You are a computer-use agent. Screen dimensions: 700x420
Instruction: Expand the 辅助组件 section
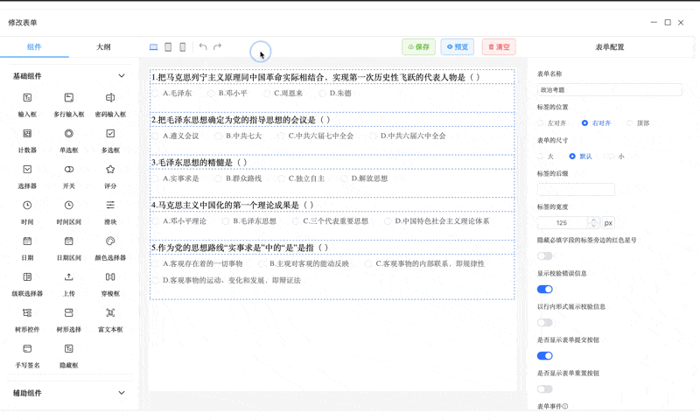(122, 393)
